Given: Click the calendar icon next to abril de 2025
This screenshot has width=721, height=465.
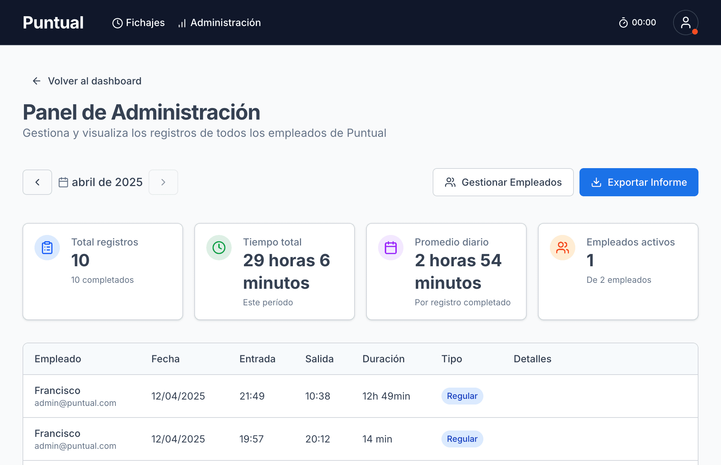Looking at the screenshot, I should (64, 182).
